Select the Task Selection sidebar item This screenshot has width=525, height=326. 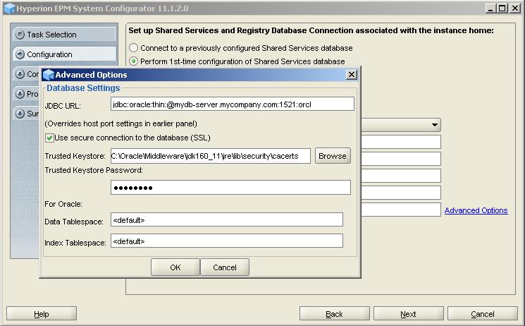[64, 35]
